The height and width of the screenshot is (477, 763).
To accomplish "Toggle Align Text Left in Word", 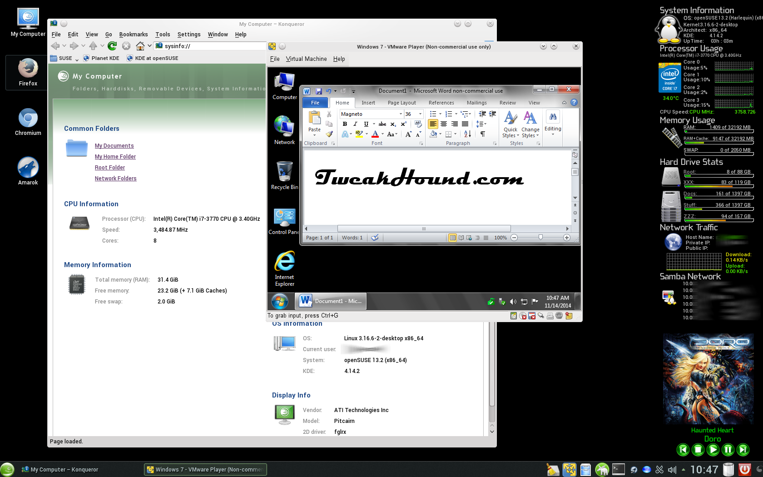I will click(433, 124).
